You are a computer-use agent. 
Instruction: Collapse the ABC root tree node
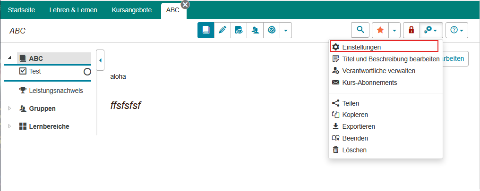coord(10,58)
